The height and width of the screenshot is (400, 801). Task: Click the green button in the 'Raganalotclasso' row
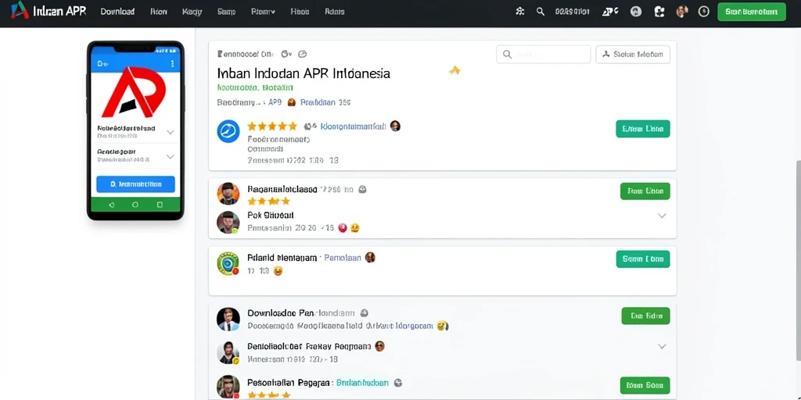pyautogui.click(x=645, y=191)
